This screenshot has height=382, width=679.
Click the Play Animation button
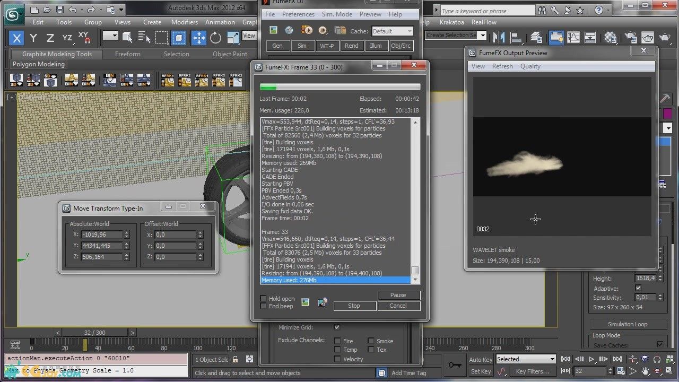pos(591,359)
